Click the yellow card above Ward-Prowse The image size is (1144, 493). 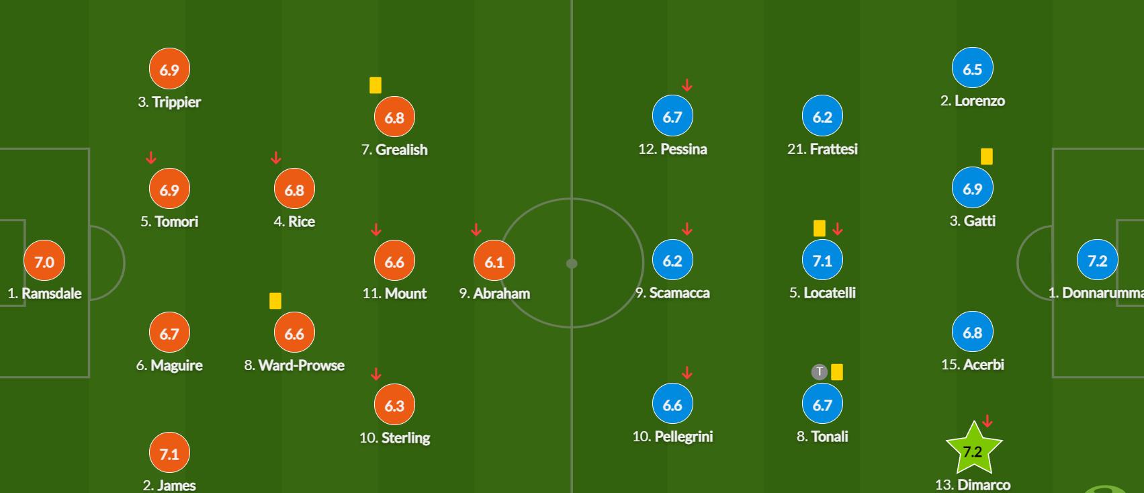coord(275,301)
